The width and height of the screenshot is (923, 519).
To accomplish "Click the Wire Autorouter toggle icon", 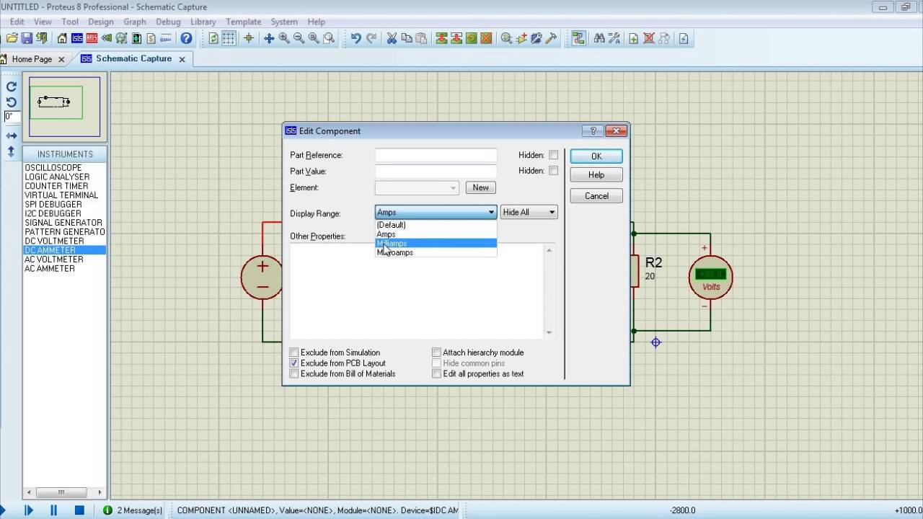I will (x=578, y=38).
